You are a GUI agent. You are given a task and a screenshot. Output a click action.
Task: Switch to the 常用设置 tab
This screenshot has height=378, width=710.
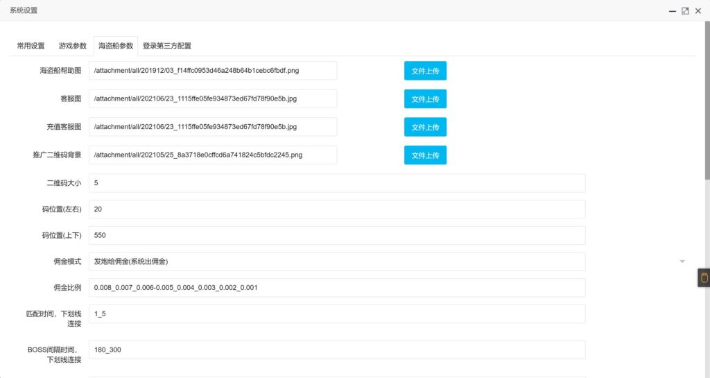pyautogui.click(x=31, y=46)
